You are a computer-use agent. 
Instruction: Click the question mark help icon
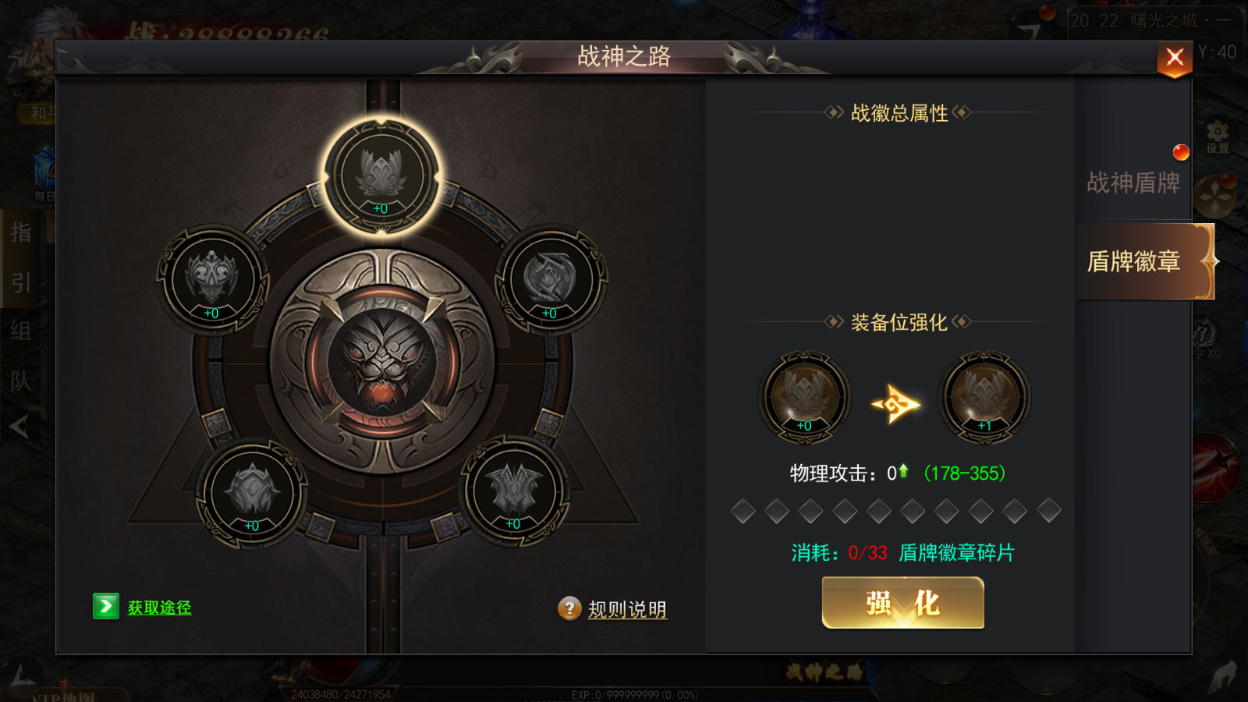(569, 608)
